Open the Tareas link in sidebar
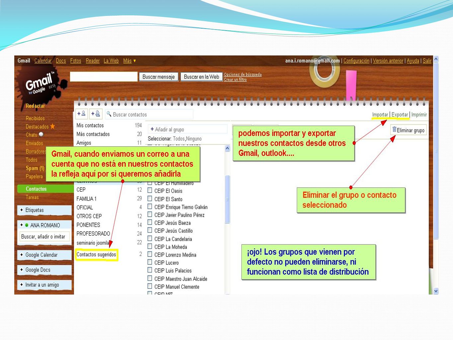 (x=32, y=197)
